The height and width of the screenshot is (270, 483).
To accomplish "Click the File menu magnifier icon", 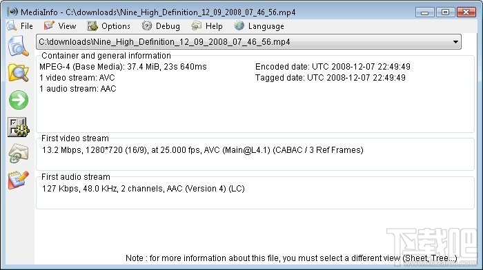I will tap(12, 26).
